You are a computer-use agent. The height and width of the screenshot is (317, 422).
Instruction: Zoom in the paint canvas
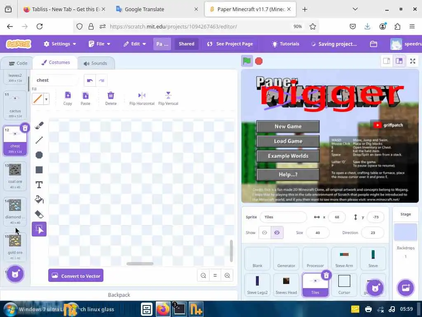227,275
